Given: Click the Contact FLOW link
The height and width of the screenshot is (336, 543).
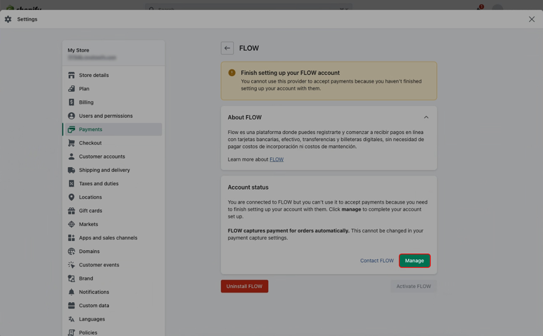Looking at the screenshot, I should click(x=377, y=261).
